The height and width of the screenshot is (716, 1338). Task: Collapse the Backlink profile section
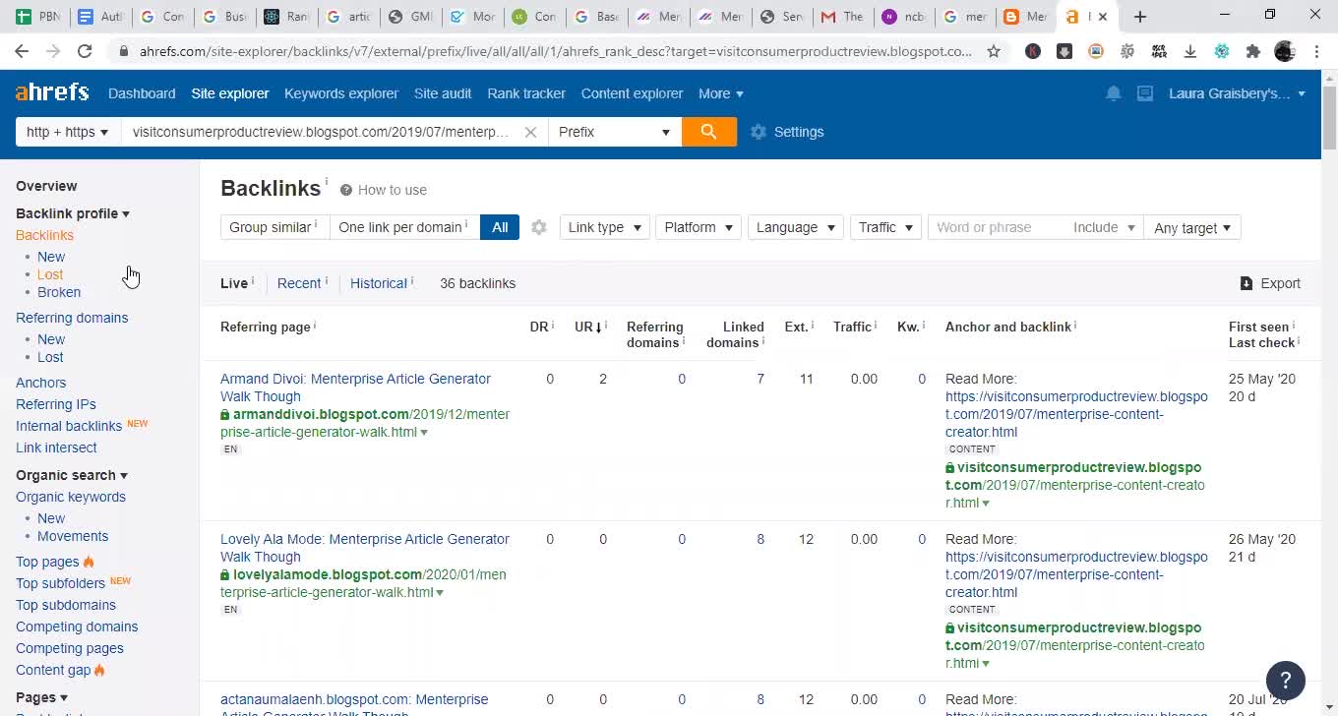tap(73, 213)
